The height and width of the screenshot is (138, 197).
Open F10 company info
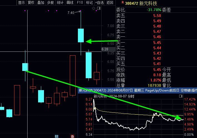click(80, 3)
